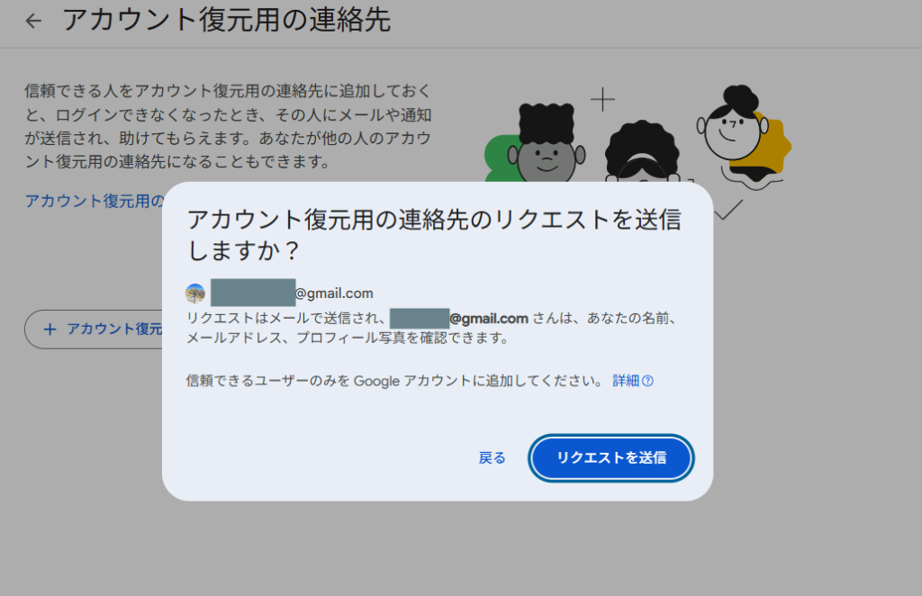Click the yellow shape behind the right face
922x596 pixels.
(776, 144)
